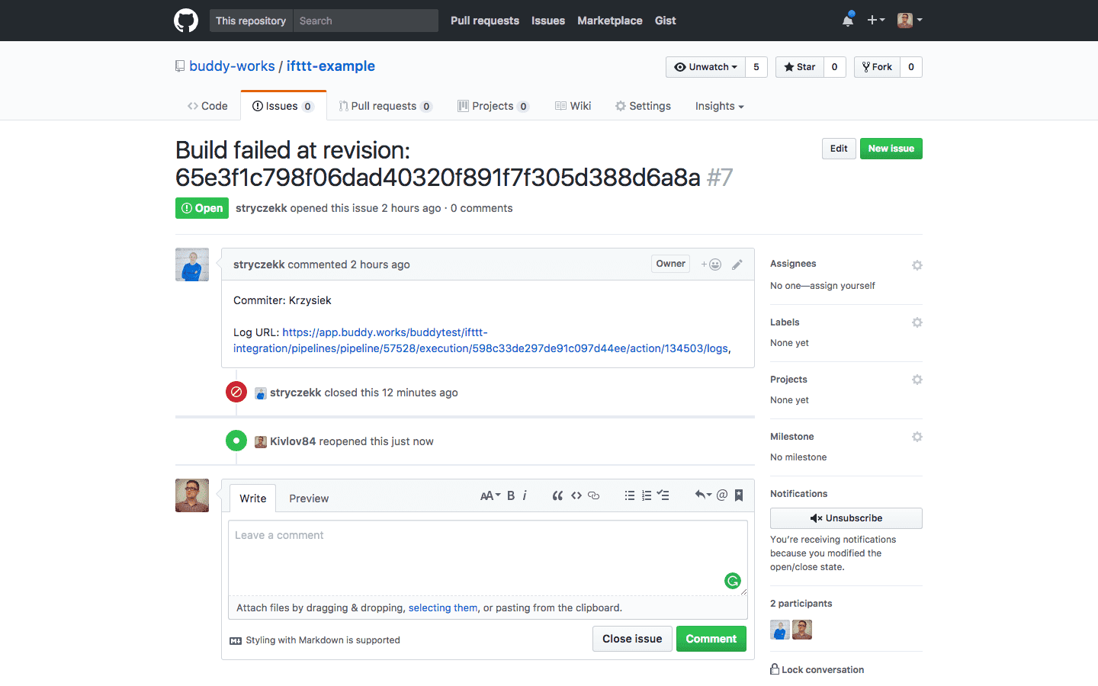The width and height of the screenshot is (1098, 686).
Task: Click Kivlov84 in the reopened event
Action: [293, 441]
